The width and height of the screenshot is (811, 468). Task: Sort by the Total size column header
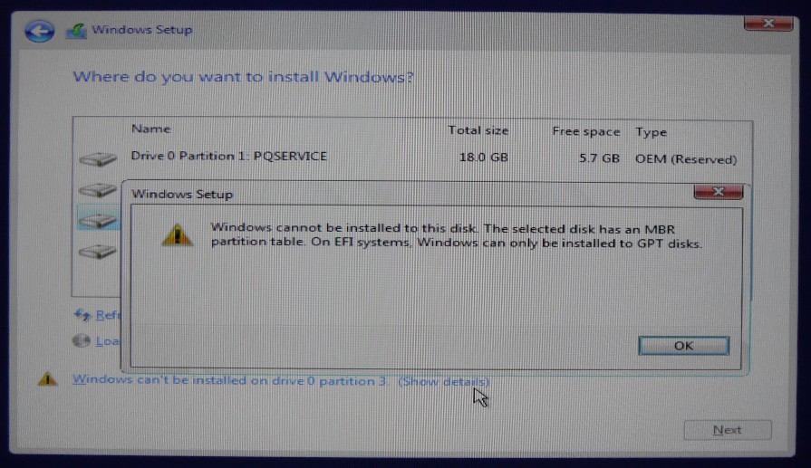478,130
